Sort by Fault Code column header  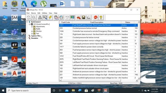(x=66, y=22)
